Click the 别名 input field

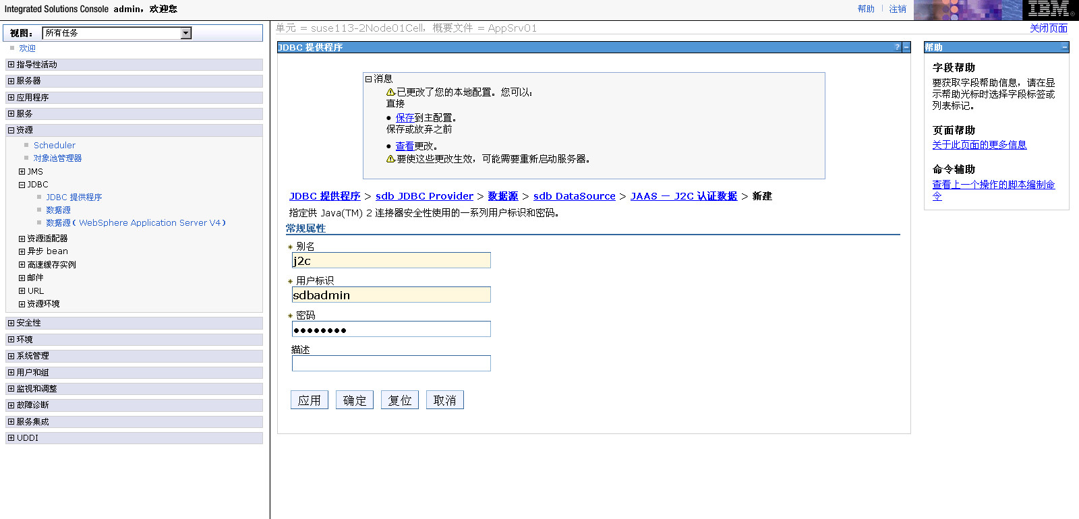pos(391,261)
